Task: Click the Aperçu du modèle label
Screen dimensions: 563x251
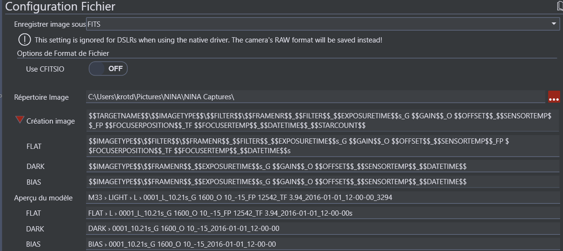Action: (43, 198)
